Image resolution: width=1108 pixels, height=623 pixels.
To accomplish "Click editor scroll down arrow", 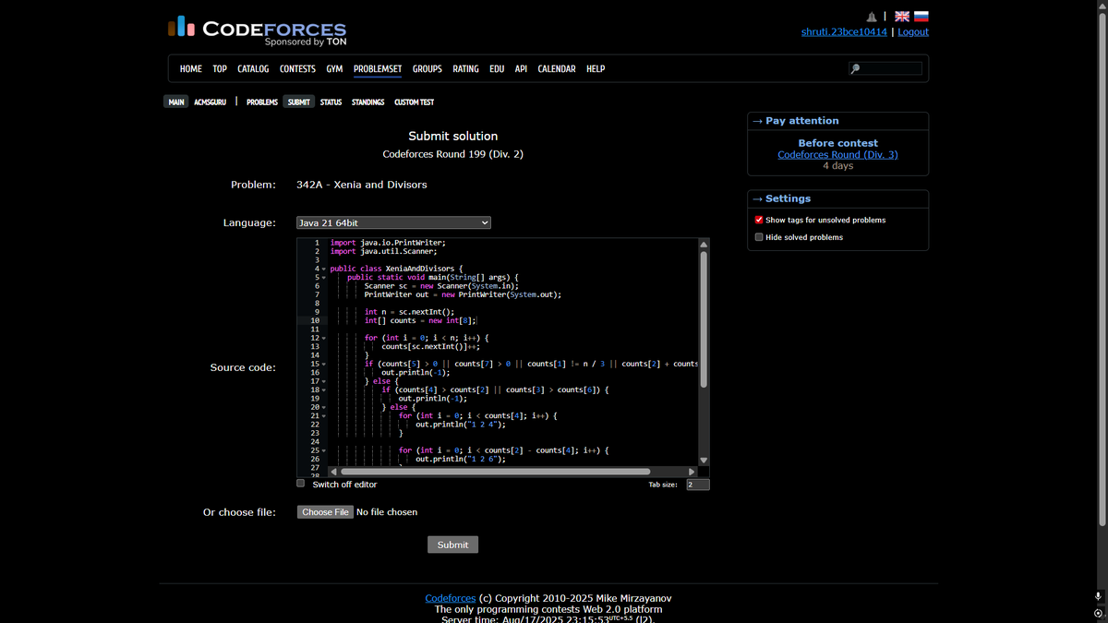I will (704, 460).
